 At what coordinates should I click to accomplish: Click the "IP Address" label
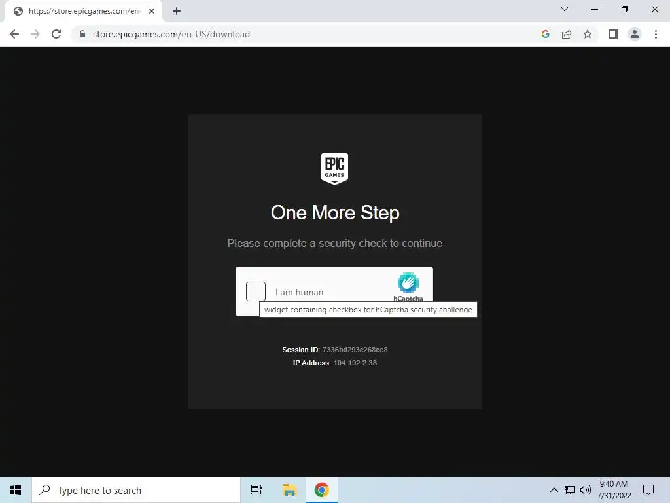pyautogui.click(x=311, y=363)
